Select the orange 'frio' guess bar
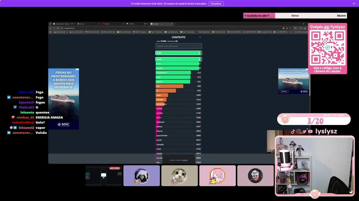Image resolution: width=359 pixels, height=201 pixels. [x=179, y=86]
